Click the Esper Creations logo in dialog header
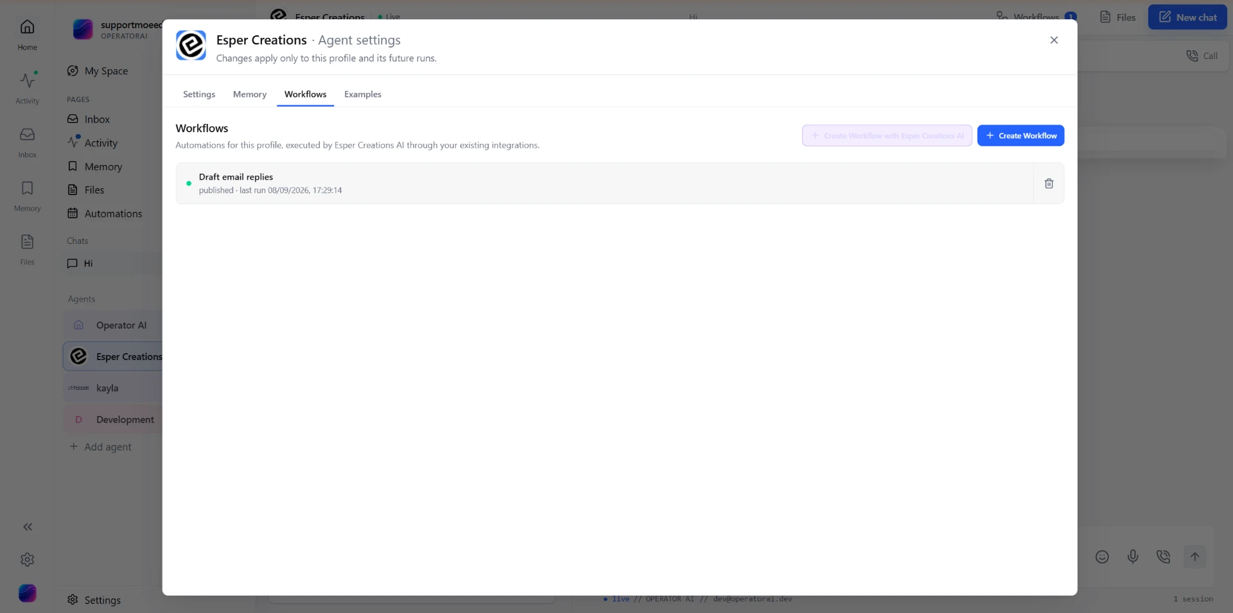 click(x=191, y=46)
